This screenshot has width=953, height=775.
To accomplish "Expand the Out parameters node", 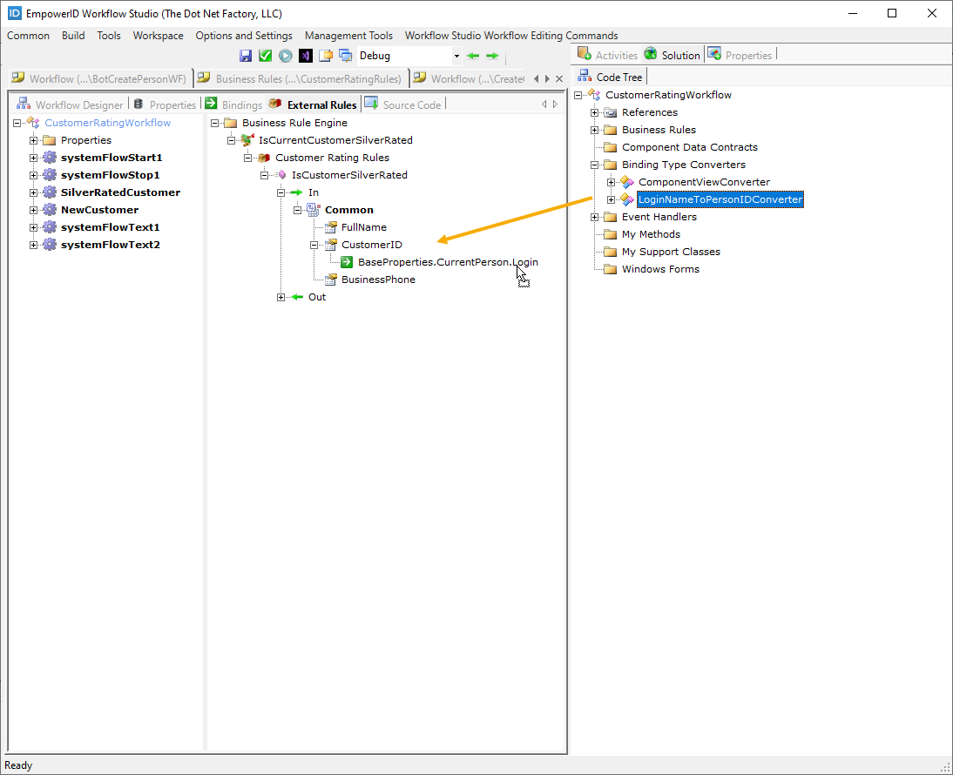I will click(x=280, y=297).
